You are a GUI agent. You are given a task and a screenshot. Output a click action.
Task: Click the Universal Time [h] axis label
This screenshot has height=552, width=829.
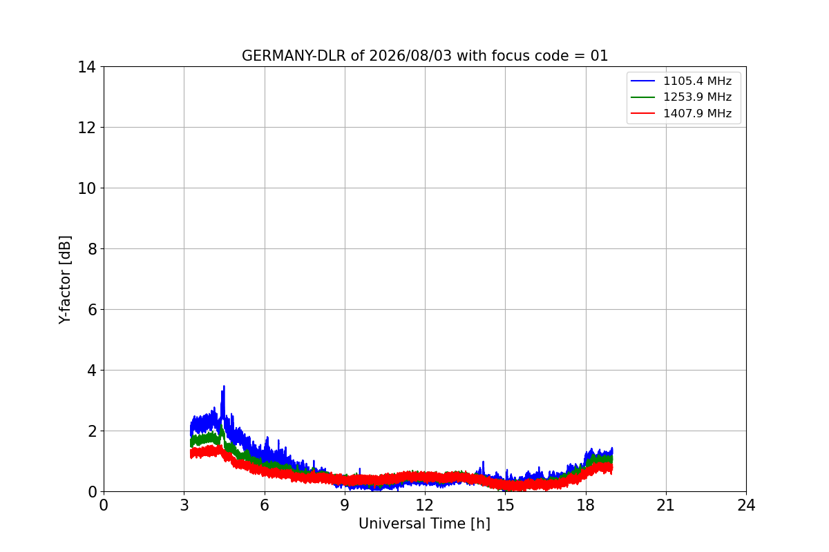coord(424,524)
